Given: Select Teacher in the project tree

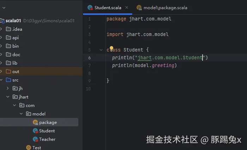Looking at the screenshot, I should pos(47,139).
